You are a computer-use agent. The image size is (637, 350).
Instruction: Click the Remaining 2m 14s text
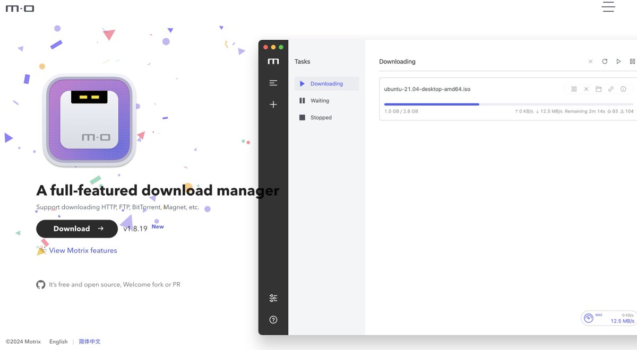tap(585, 111)
